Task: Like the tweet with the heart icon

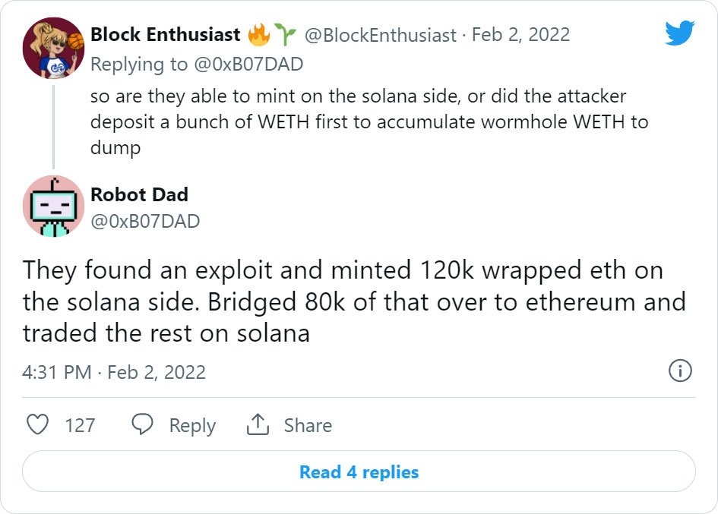Action: click(37, 424)
